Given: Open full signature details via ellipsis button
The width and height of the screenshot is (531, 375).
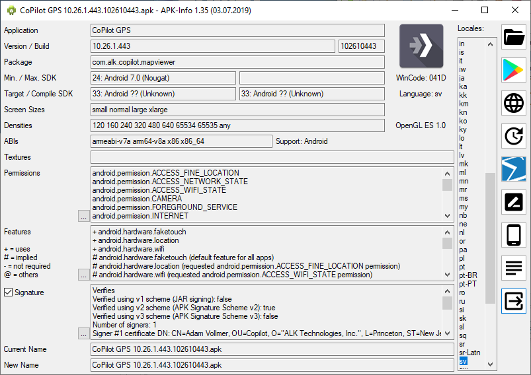Looking at the screenshot, I should pyautogui.click(x=83, y=333).
